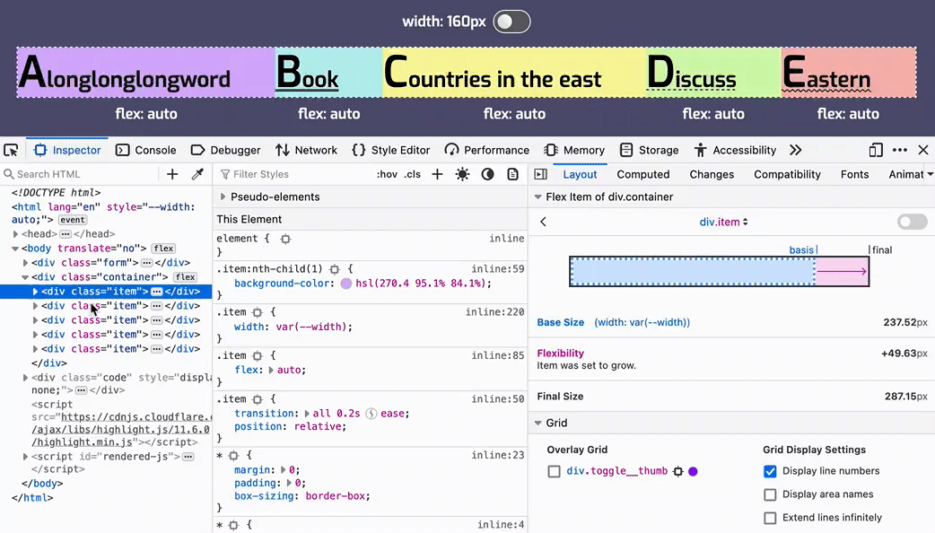Pick a node with the eyedropper icon
Viewport: 935px width, 533px height.
click(x=197, y=174)
